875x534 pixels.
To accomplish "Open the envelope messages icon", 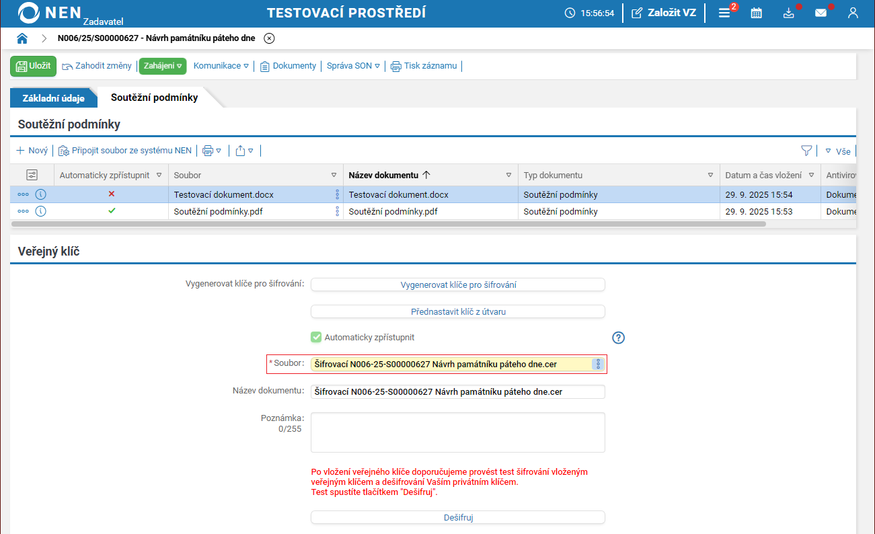I will click(x=821, y=13).
